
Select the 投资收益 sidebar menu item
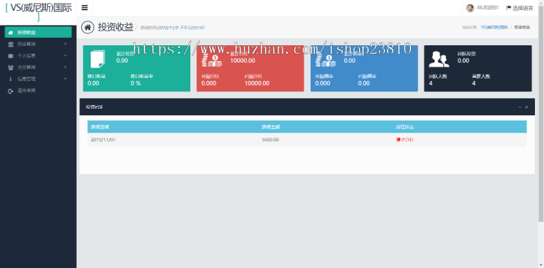click(38, 32)
